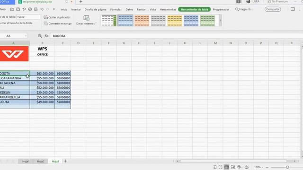This screenshot has width=303, height=170.
Task: Select cell containing 58000000 in BUCARAMANGA row
Action: coord(63,78)
